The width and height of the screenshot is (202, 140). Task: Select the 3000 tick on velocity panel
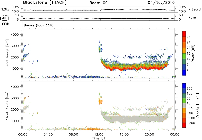tap(15, 98)
